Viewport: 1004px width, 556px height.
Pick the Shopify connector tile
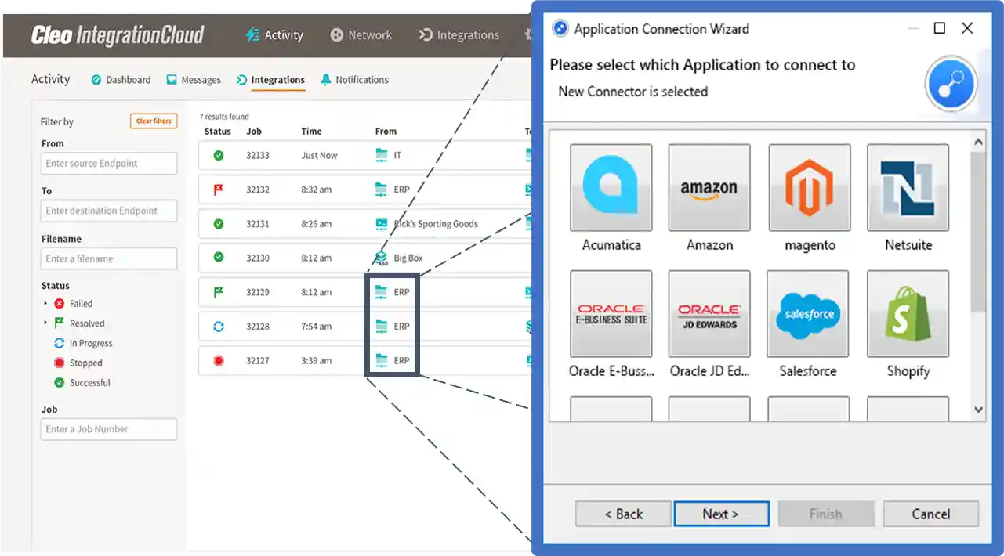coord(908,313)
